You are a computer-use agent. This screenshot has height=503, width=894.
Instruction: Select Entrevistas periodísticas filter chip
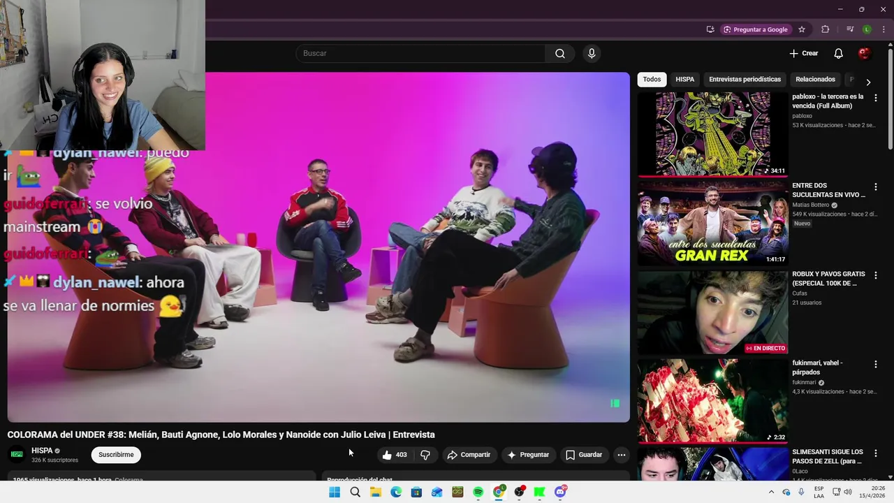745,80
